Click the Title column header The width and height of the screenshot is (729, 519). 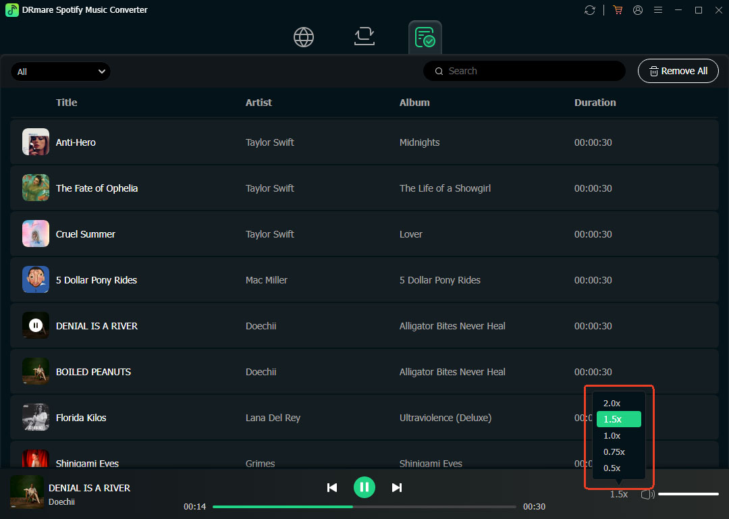tap(66, 103)
